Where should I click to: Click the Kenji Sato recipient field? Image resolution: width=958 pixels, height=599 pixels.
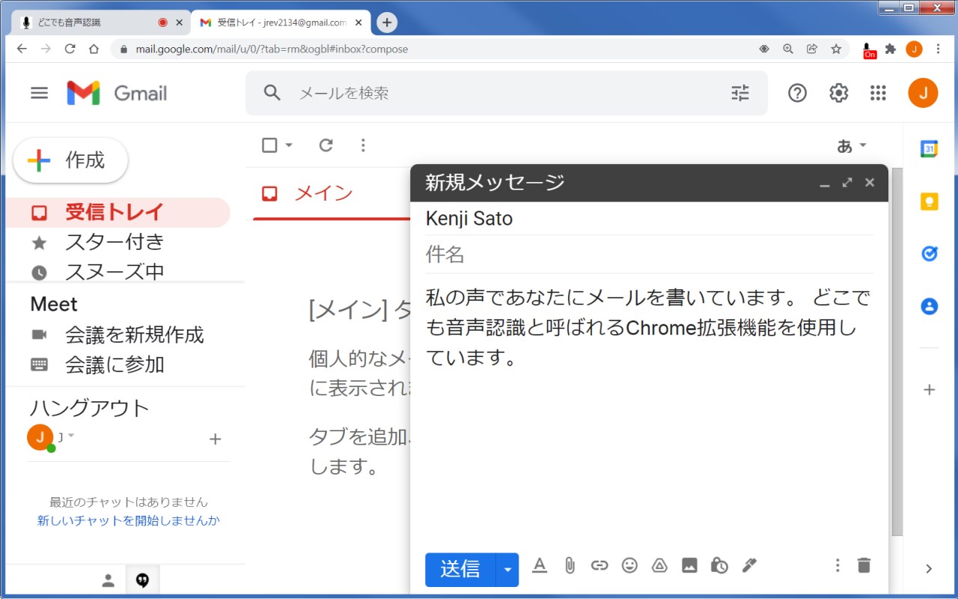[x=649, y=219]
